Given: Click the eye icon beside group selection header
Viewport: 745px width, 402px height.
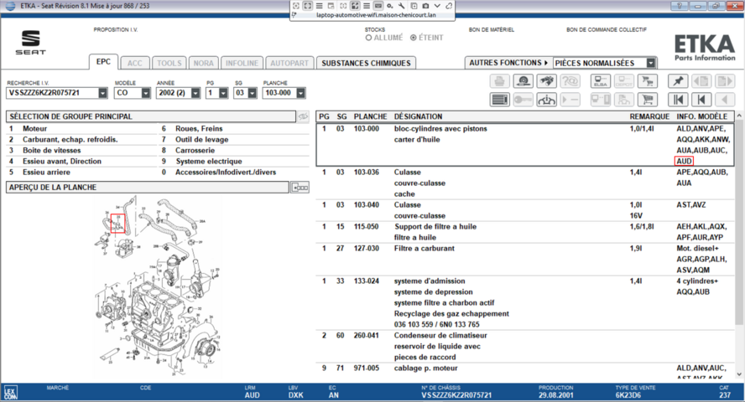Looking at the screenshot, I should point(303,116).
